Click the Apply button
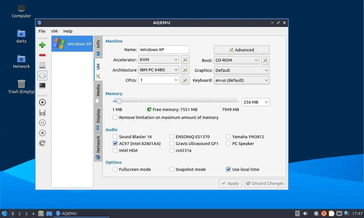This screenshot has height=218, width=364. click(x=230, y=183)
